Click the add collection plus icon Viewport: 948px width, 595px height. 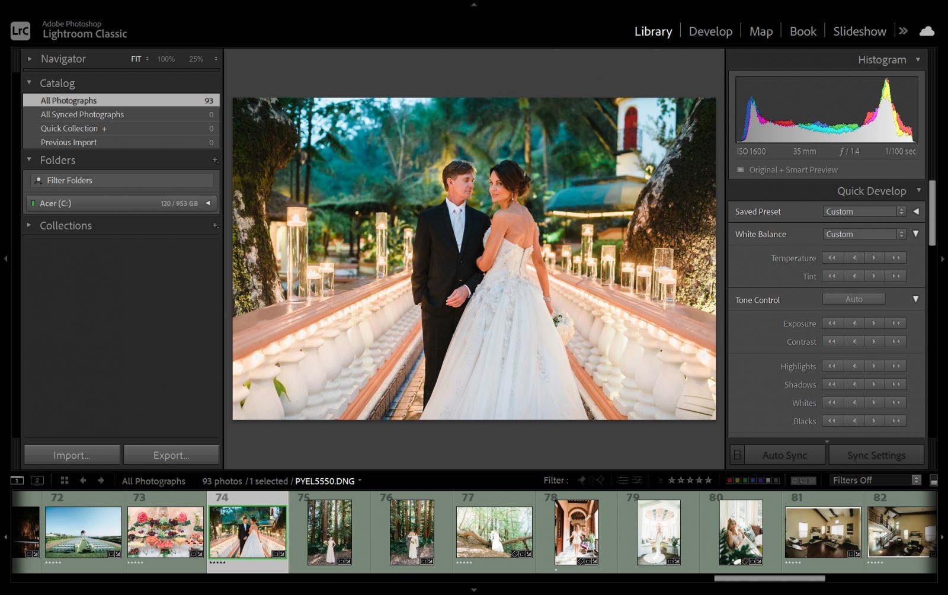point(215,225)
